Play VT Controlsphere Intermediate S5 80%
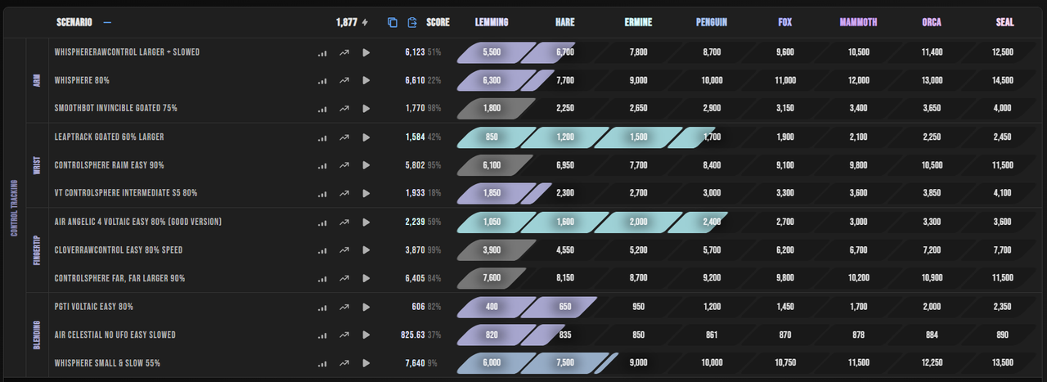 coord(366,193)
